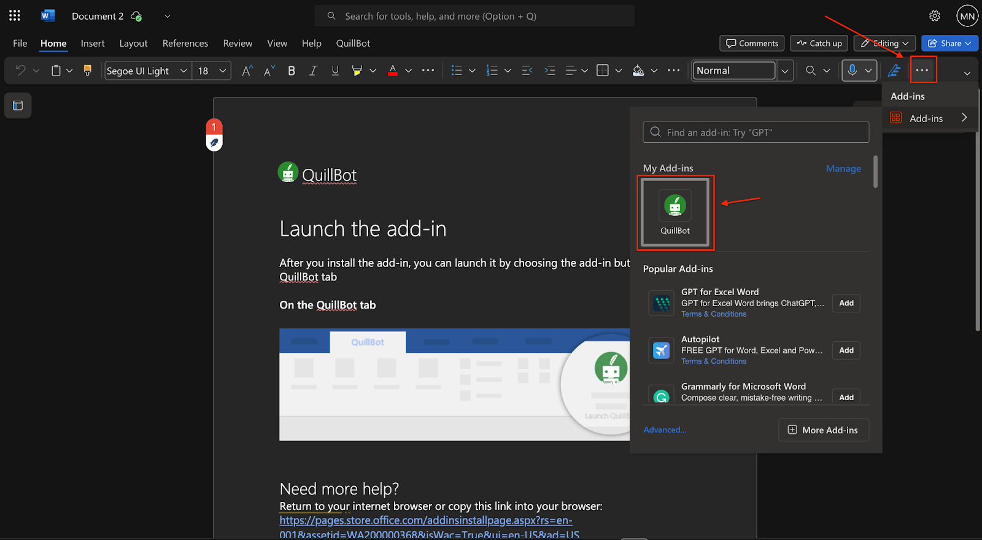Click the Format Painter icon

click(x=87, y=71)
